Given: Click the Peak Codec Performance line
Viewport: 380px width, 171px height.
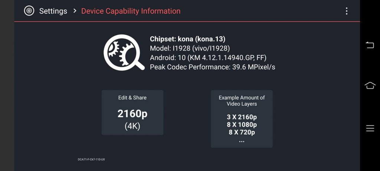Looking at the screenshot, I should pyautogui.click(x=213, y=67).
